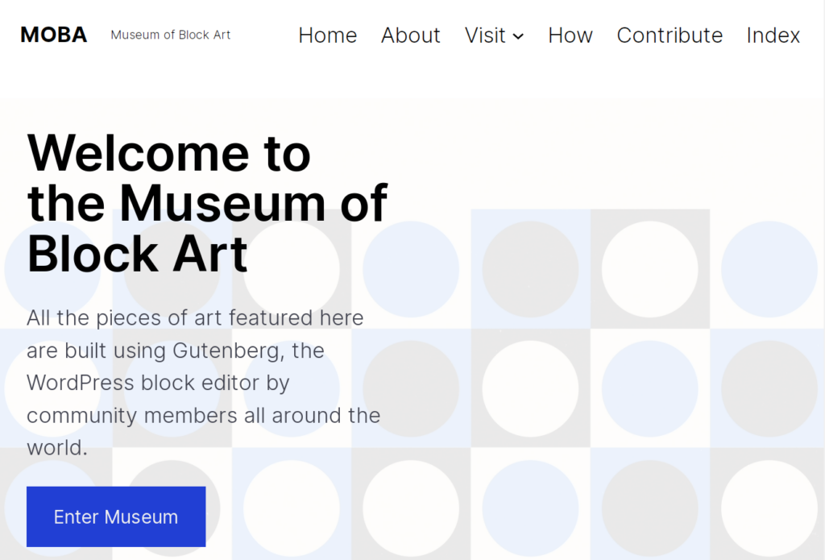
Task: Click the blue Enter Museum button
Action: 116,516
